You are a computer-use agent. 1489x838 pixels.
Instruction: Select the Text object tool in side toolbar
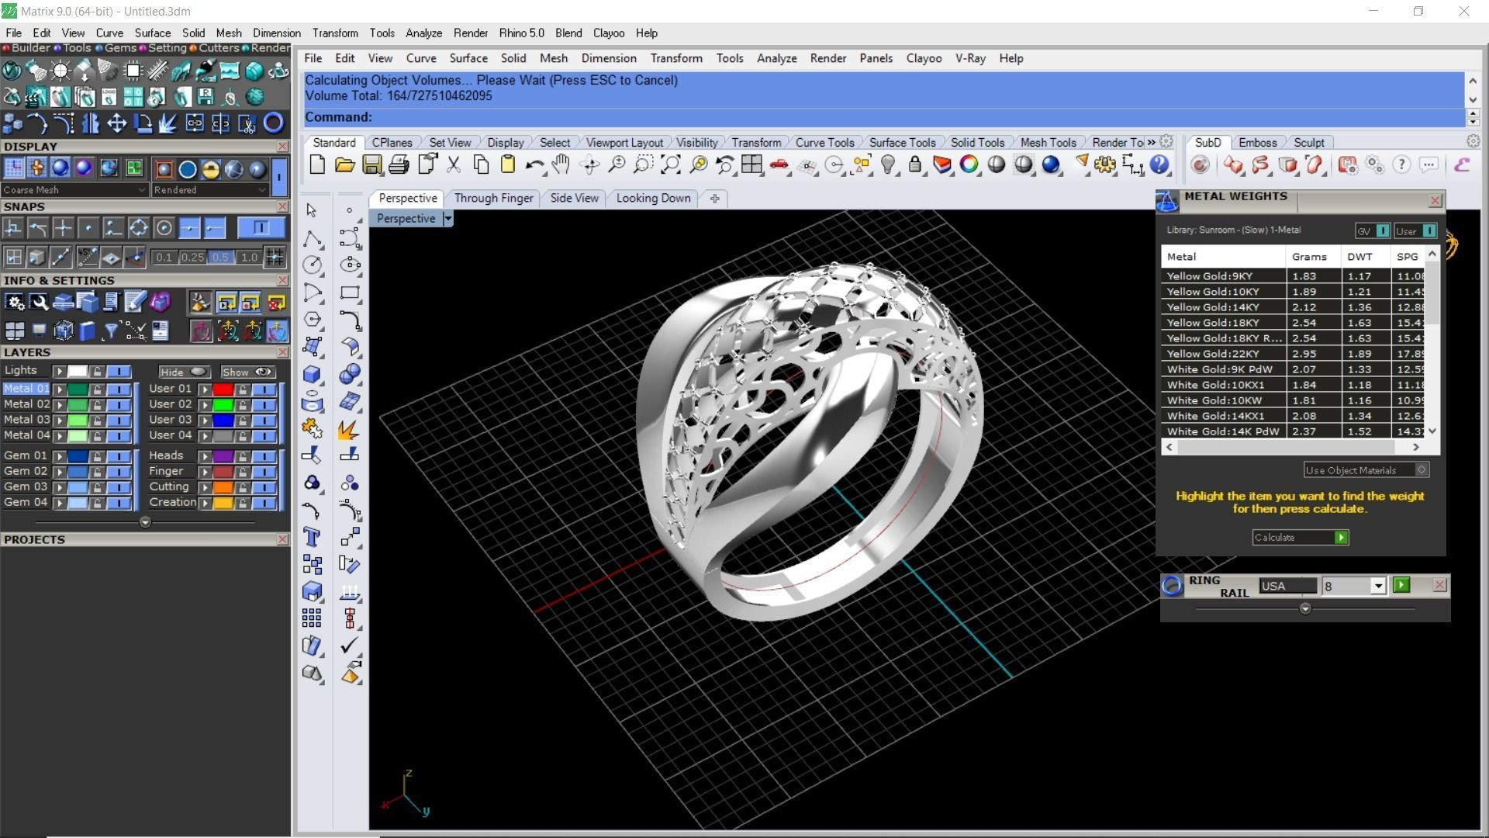click(x=312, y=537)
